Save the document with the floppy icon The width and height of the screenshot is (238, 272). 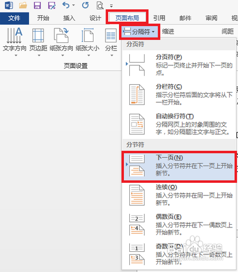click(37, 5)
